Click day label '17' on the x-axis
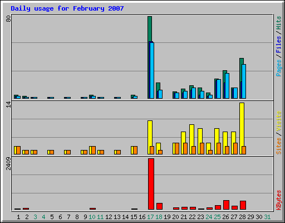Image resolution: width=285 pixels, height=223 pixels. tap(150, 217)
